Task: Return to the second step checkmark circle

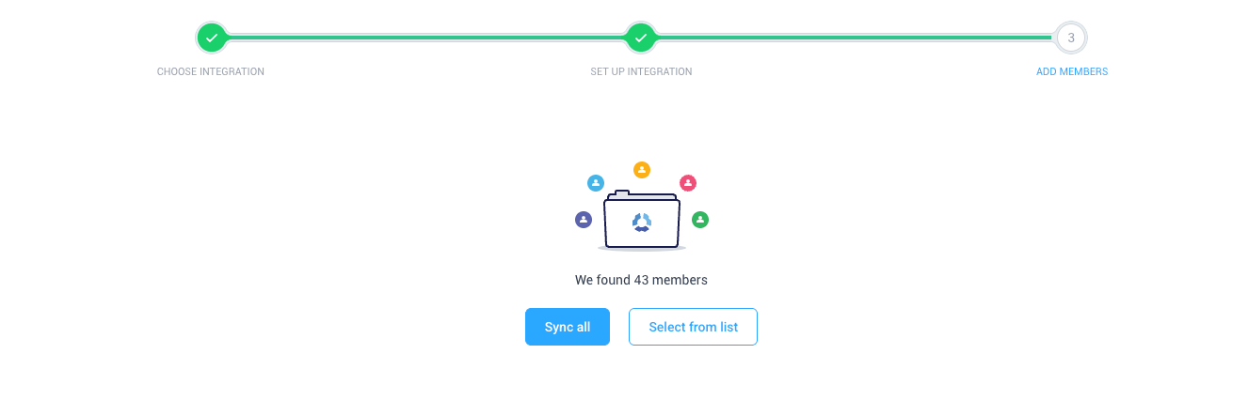Action: click(x=640, y=38)
